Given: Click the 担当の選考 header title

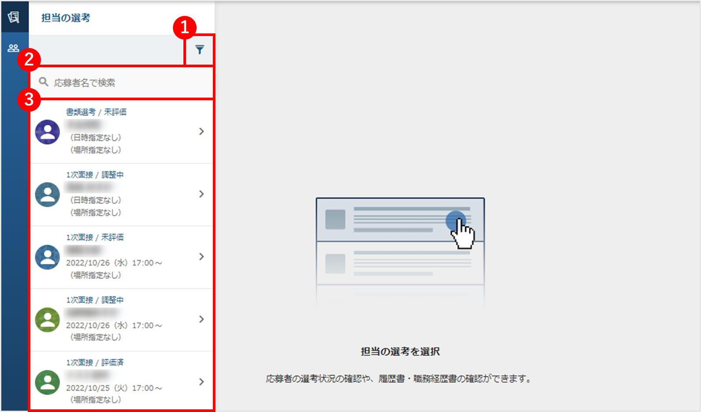Looking at the screenshot, I should [x=66, y=18].
